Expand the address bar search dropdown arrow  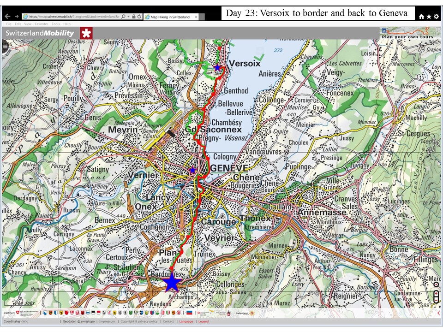point(129,17)
